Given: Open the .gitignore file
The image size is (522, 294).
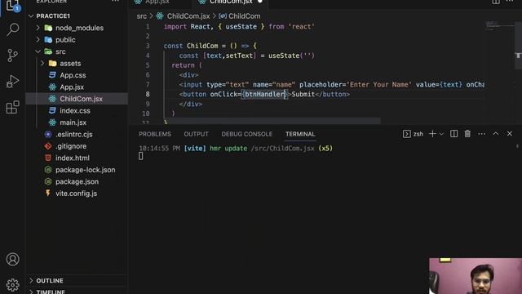Looking at the screenshot, I should tap(71, 146).
